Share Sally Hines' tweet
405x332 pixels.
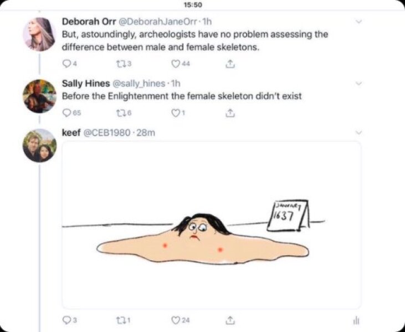pos(230,113)
